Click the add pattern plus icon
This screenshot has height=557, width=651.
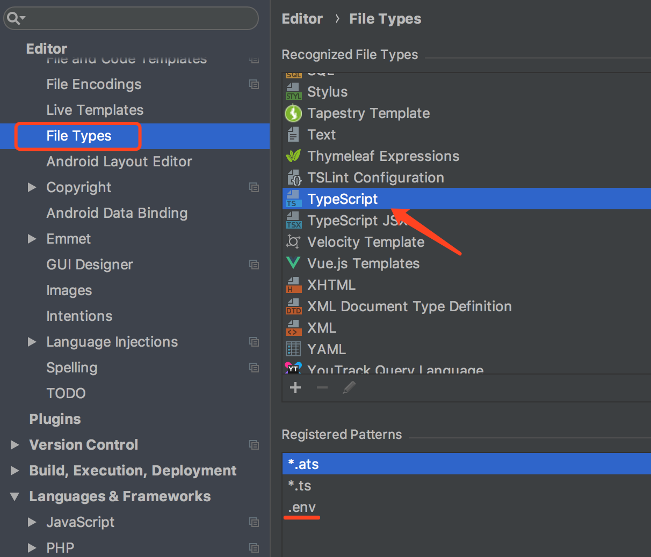(x=295, y=387)
